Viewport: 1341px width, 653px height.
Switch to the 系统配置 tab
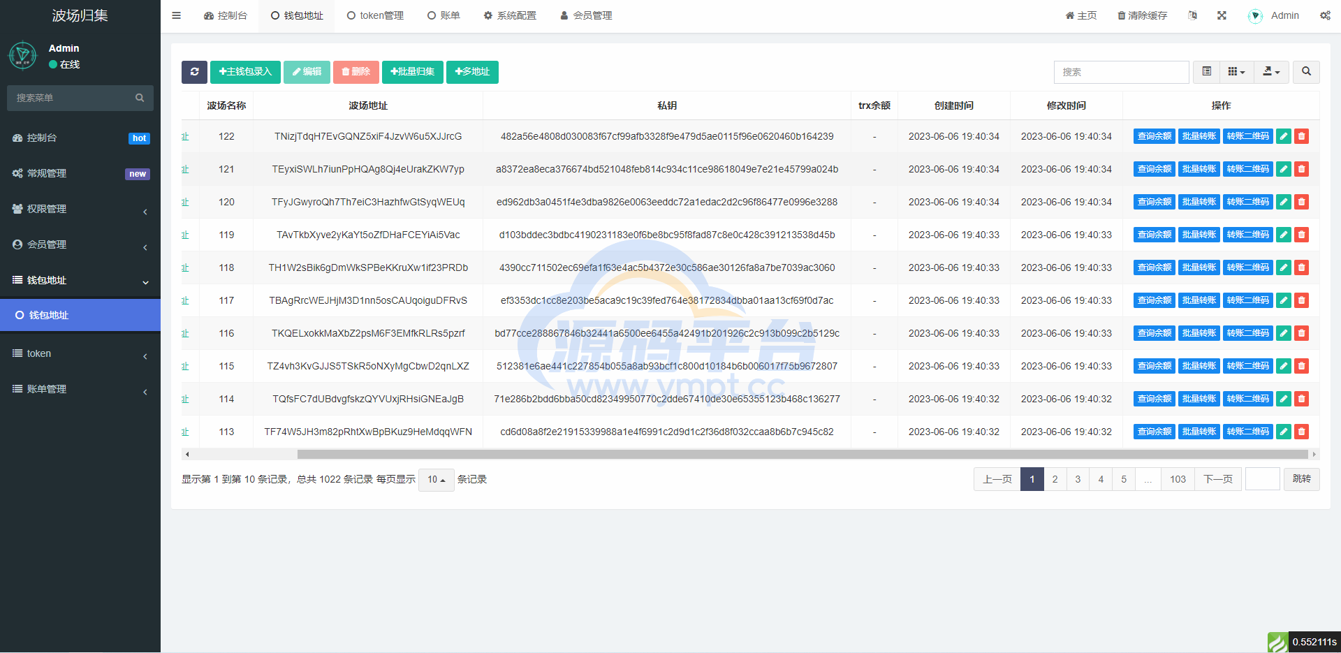(510, 15)
